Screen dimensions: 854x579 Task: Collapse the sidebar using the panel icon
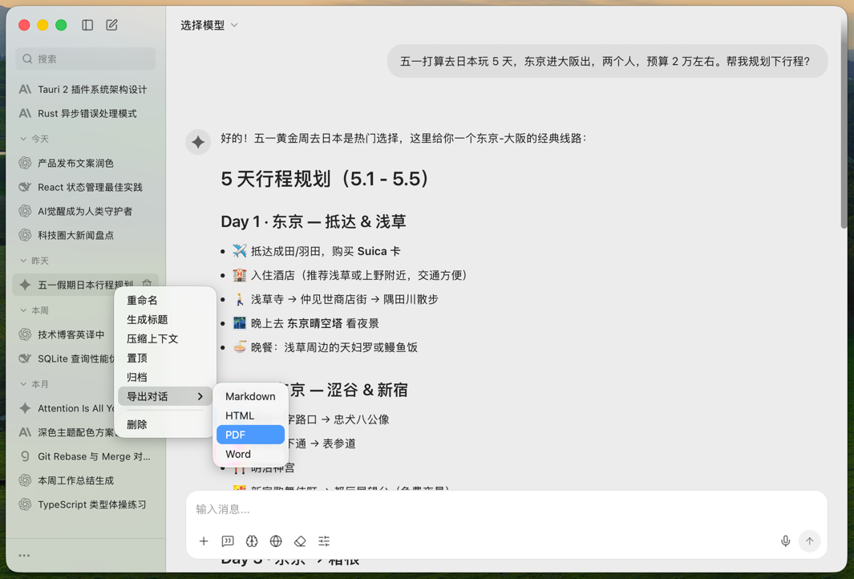tap(87, 25)
